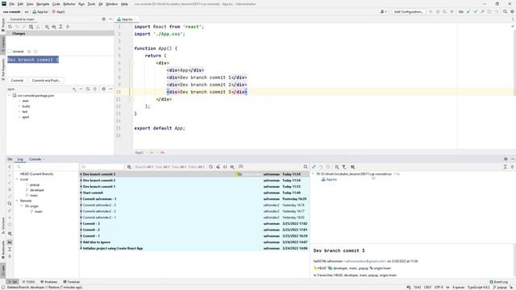This screenshot has height=290, width=516.
Task: Click the regex search toggle in log search
Action: tap(129, 167)
